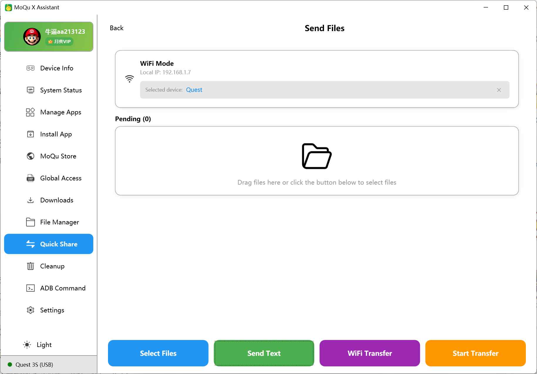The height and width of the screenshot is (374, 537).
Task: Open System Status monitor icon
Action: (x=31, y=90)
